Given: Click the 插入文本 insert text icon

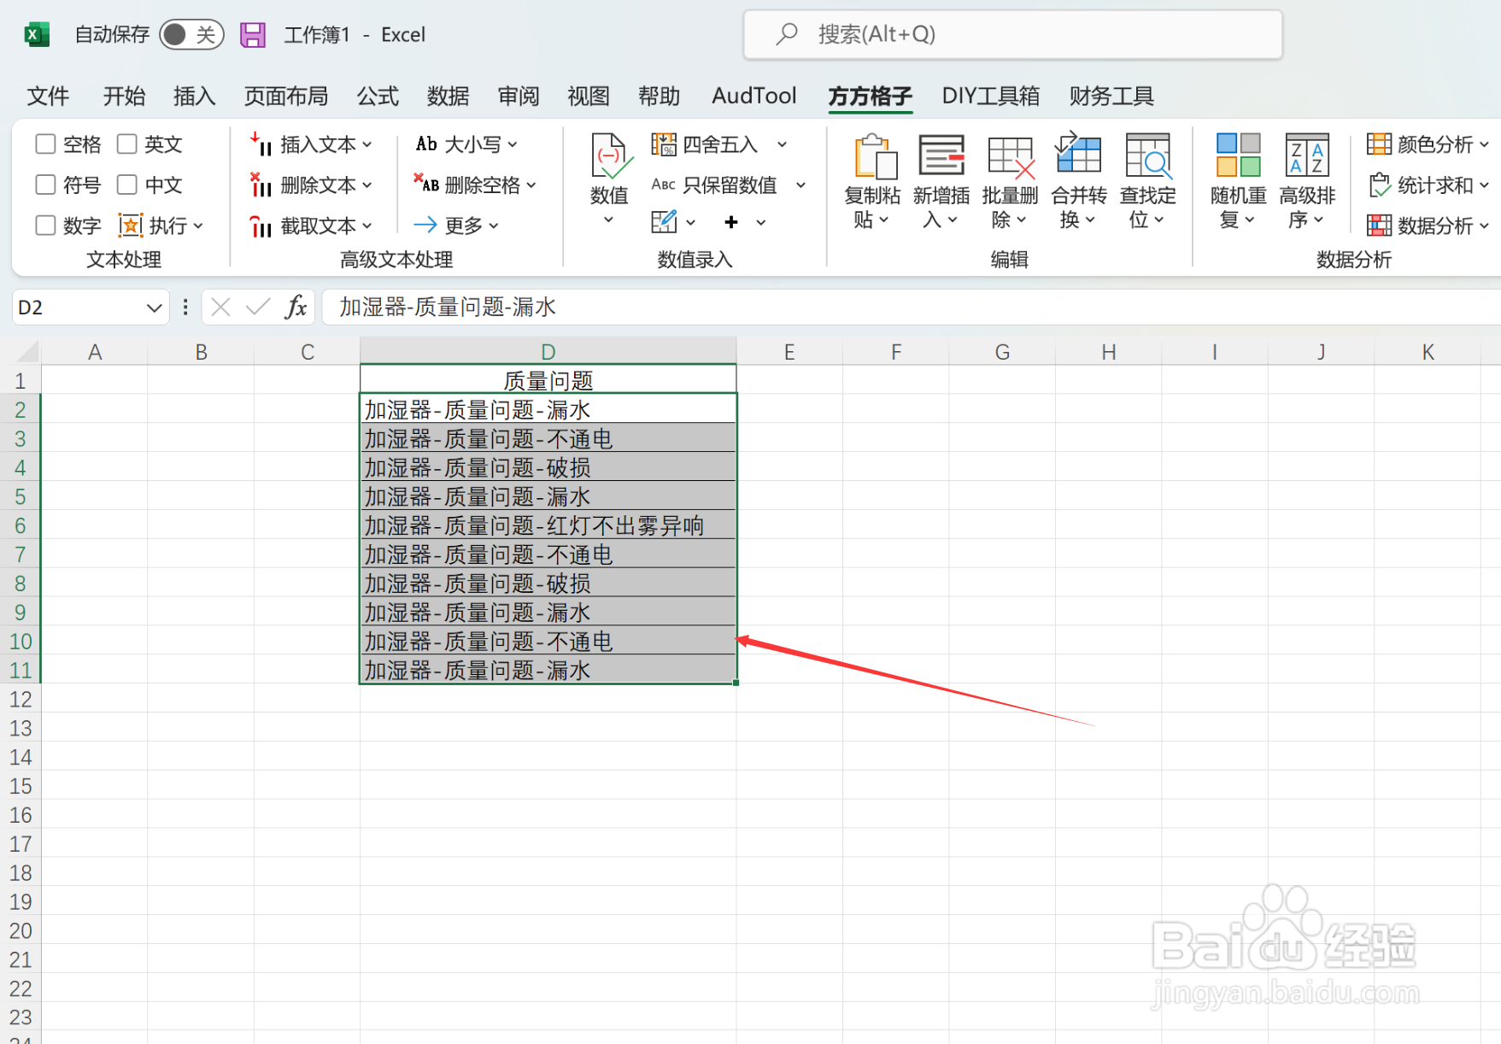Looking at the screenshot, I should click(261, 144).
